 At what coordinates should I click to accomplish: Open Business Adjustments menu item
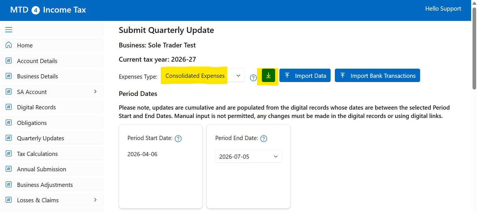click(52, 185)
